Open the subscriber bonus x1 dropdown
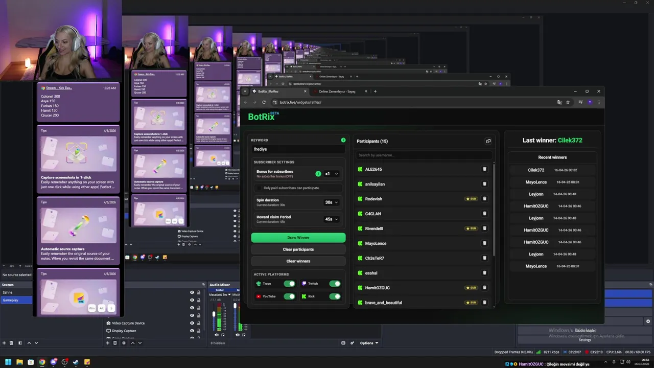Viewport: 654px width, 368px height. tap(332, 174)
